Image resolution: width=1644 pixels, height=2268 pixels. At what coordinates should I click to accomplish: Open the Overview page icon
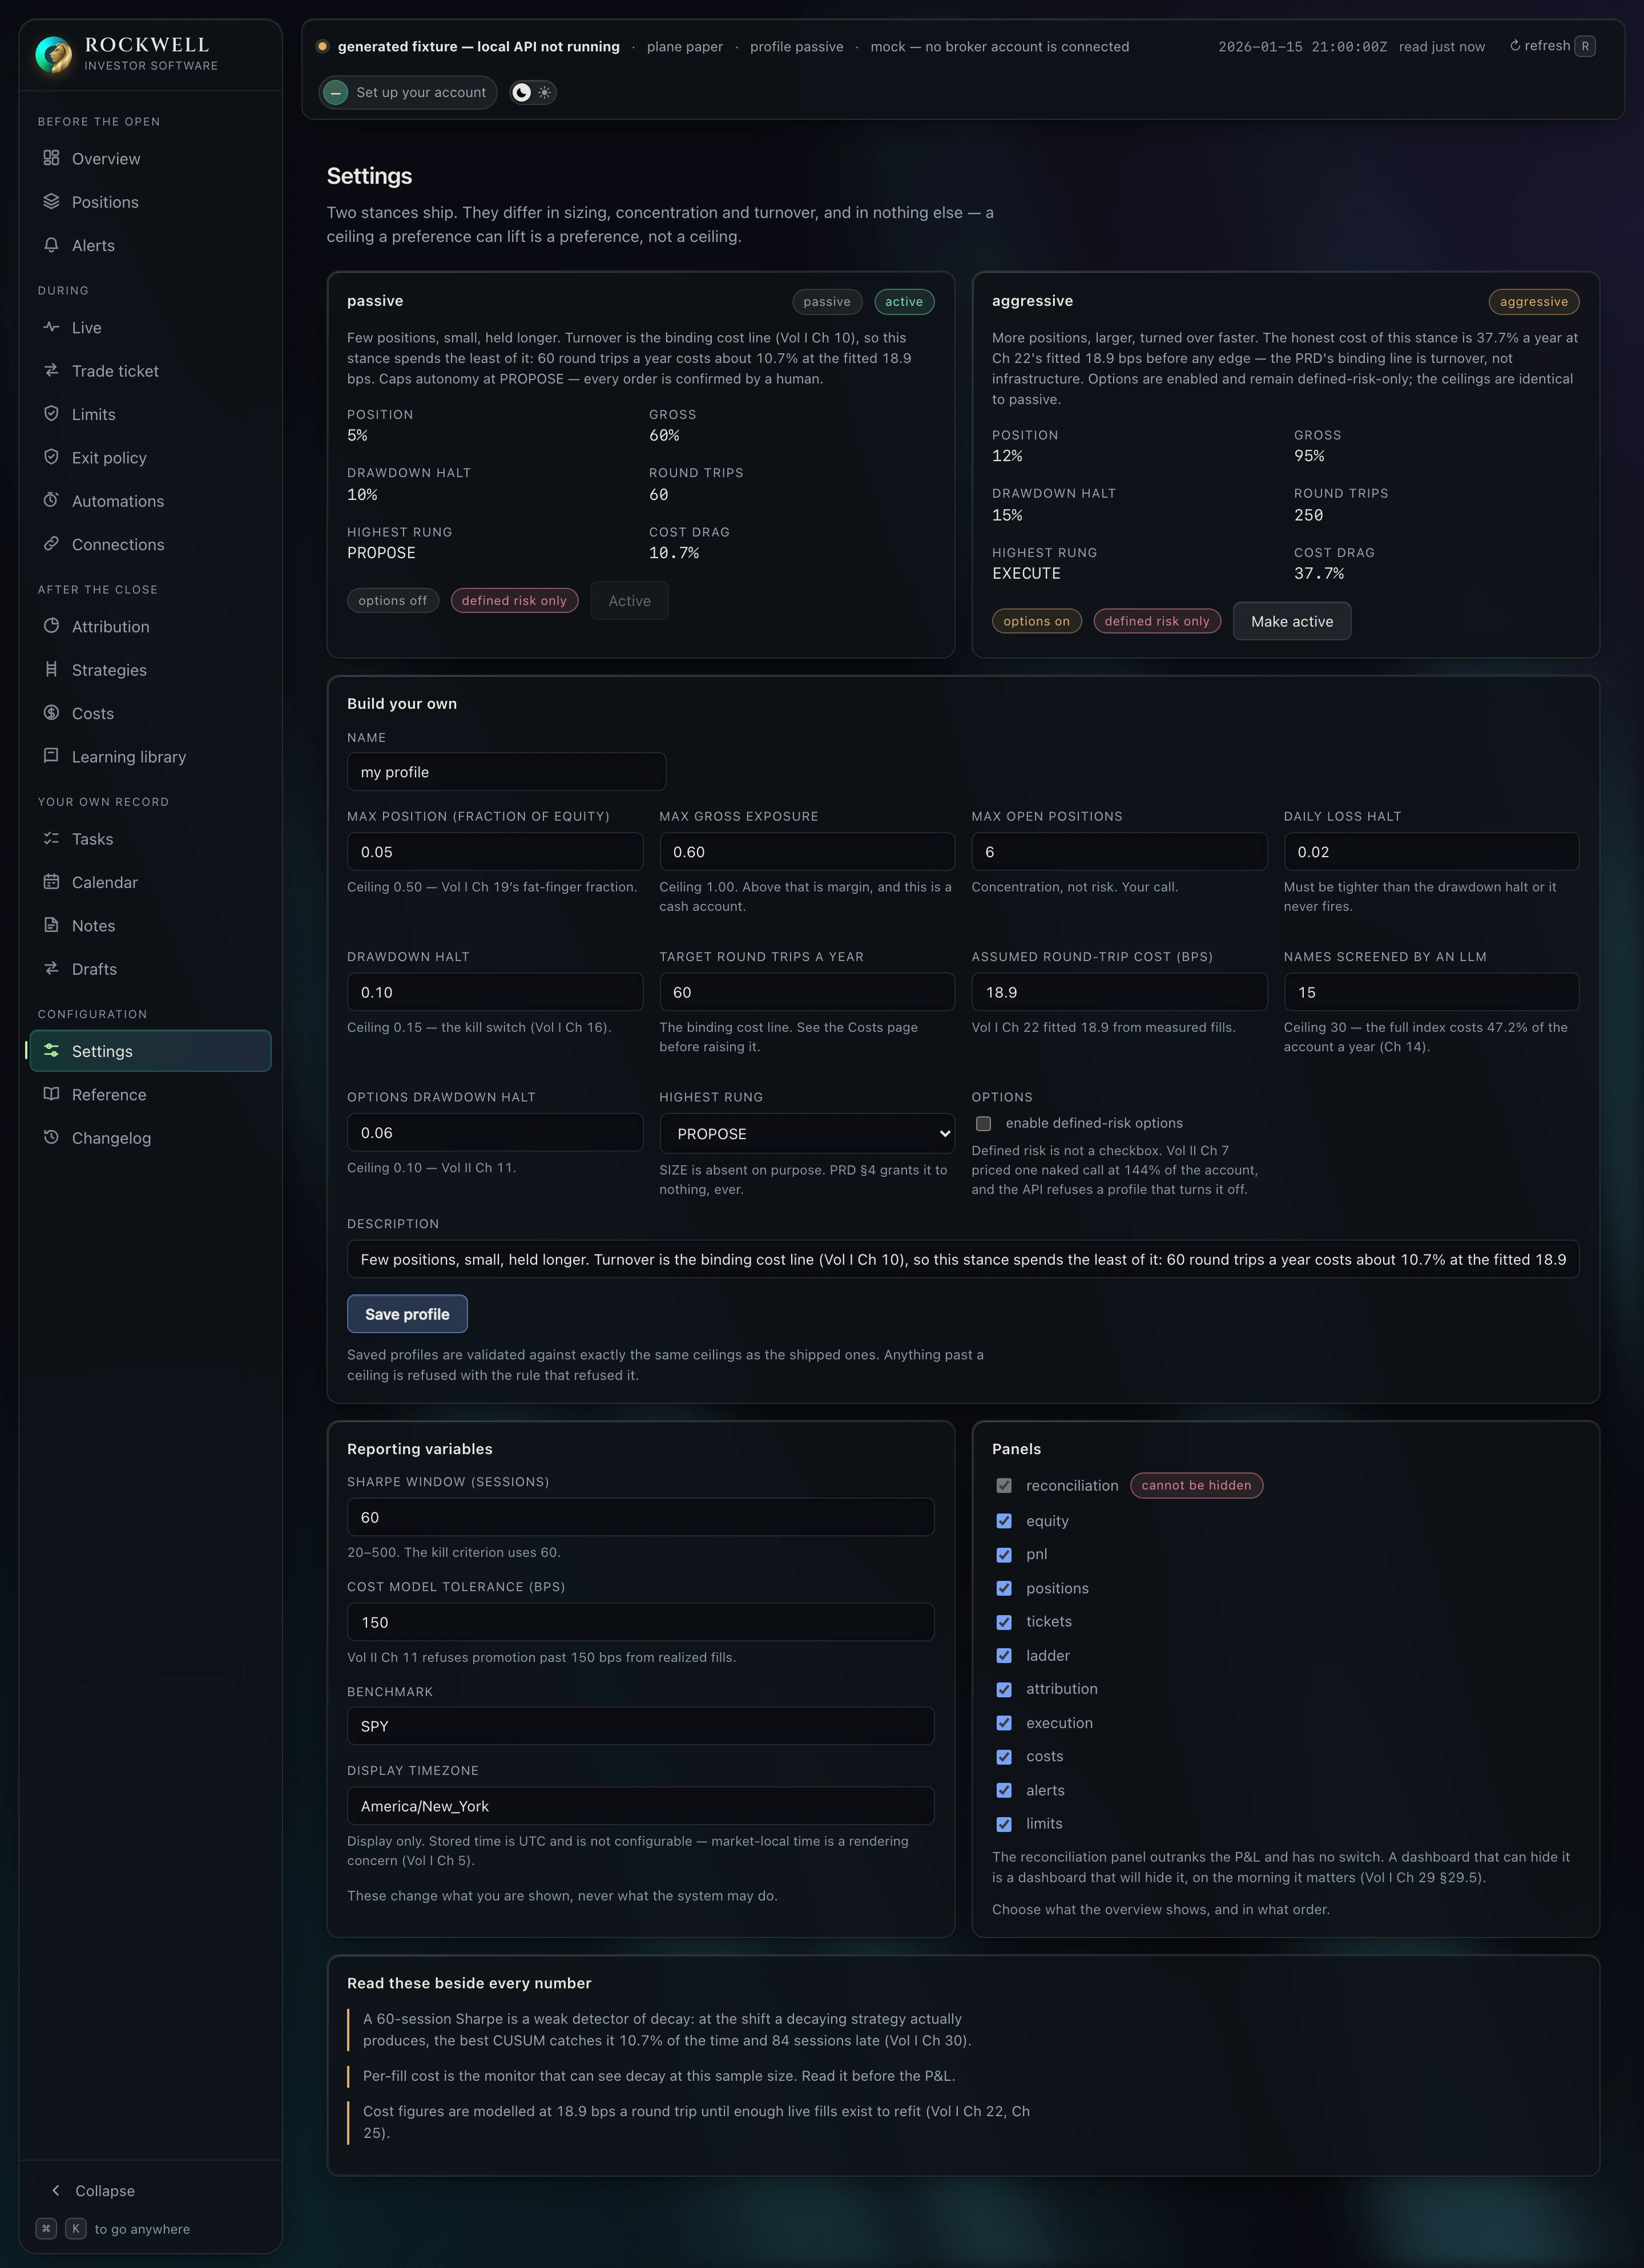click(51, 158)
